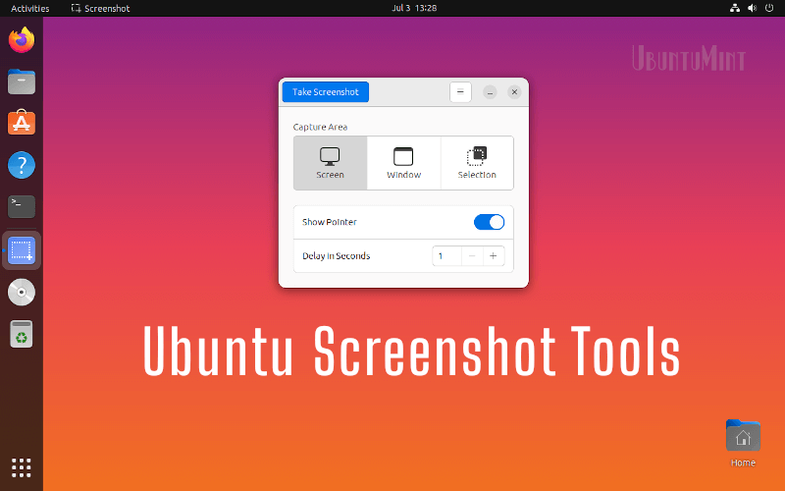Open the Screenshot app menu in top bar

(x=101, y=9)
